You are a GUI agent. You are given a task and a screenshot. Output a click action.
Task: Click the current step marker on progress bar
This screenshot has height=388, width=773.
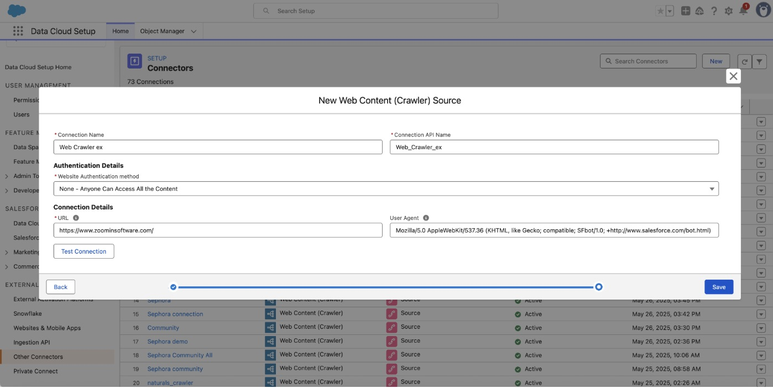(599, 287)
